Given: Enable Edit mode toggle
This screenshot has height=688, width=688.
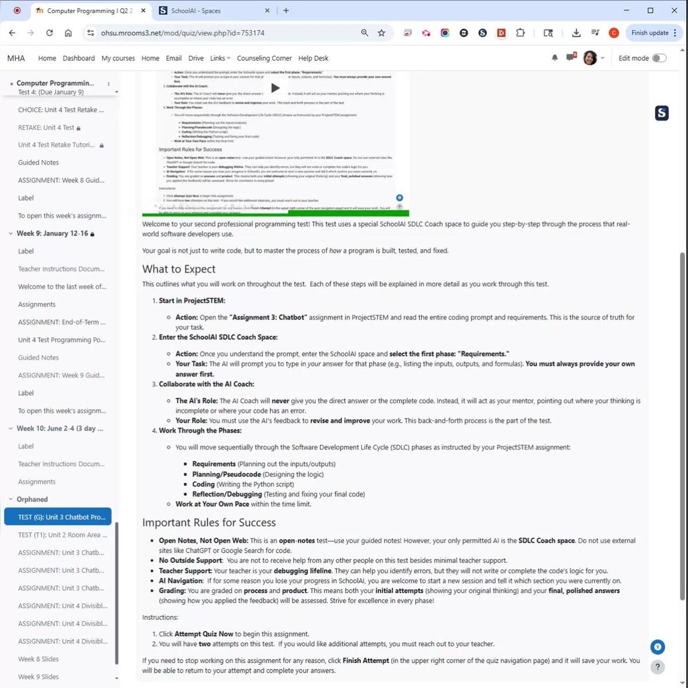Looking at the screenshot, I should pyautogui.click(x=659, y=58).
